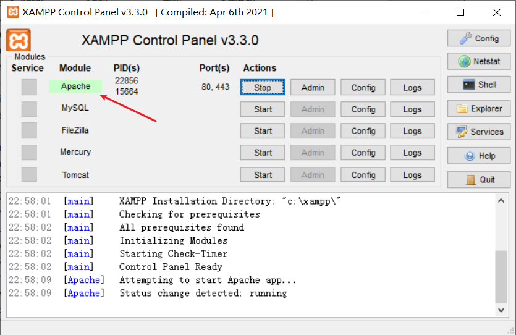Click the "Starting Check-Timer" log line
This screenshot has width=516, height=335.
point(174,253)
